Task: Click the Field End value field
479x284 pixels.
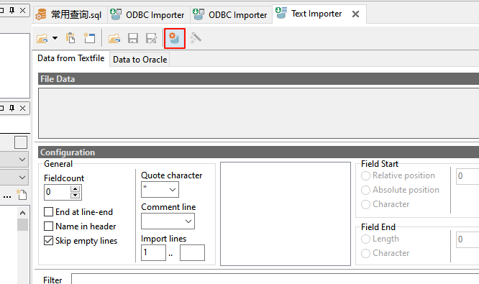Action: pos(467,239)
